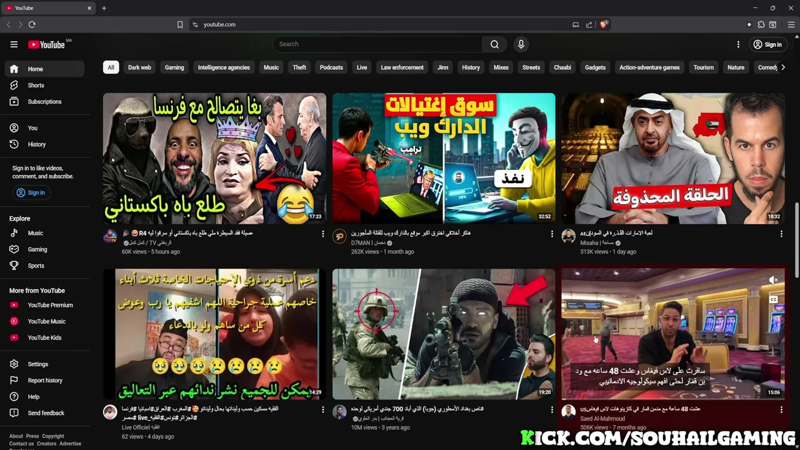800x450 pixels.
Task: Select the Gadgets chip
Action: [x=595, y=67]
